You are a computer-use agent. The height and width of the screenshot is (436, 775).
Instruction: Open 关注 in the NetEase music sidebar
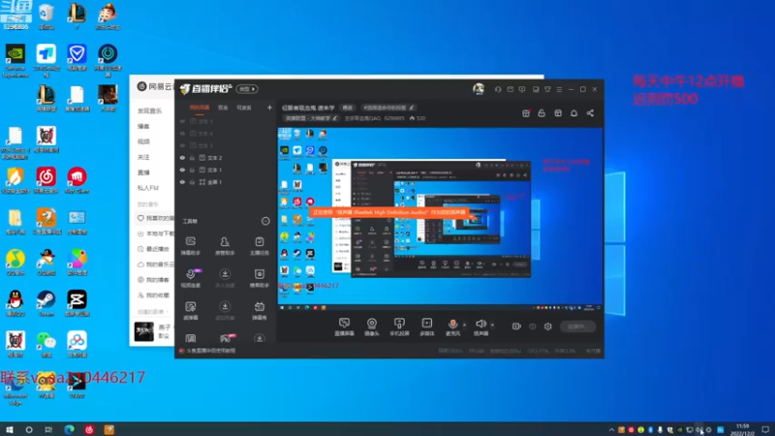143,157
